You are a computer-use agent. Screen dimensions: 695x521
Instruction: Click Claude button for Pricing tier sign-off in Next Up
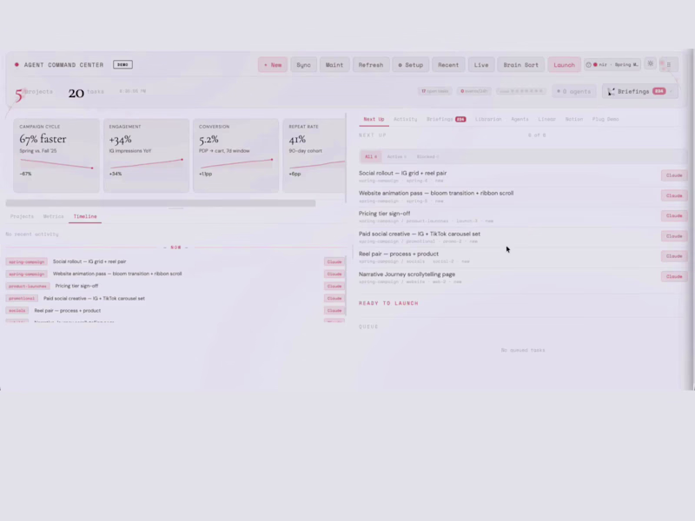click(674, 215)
